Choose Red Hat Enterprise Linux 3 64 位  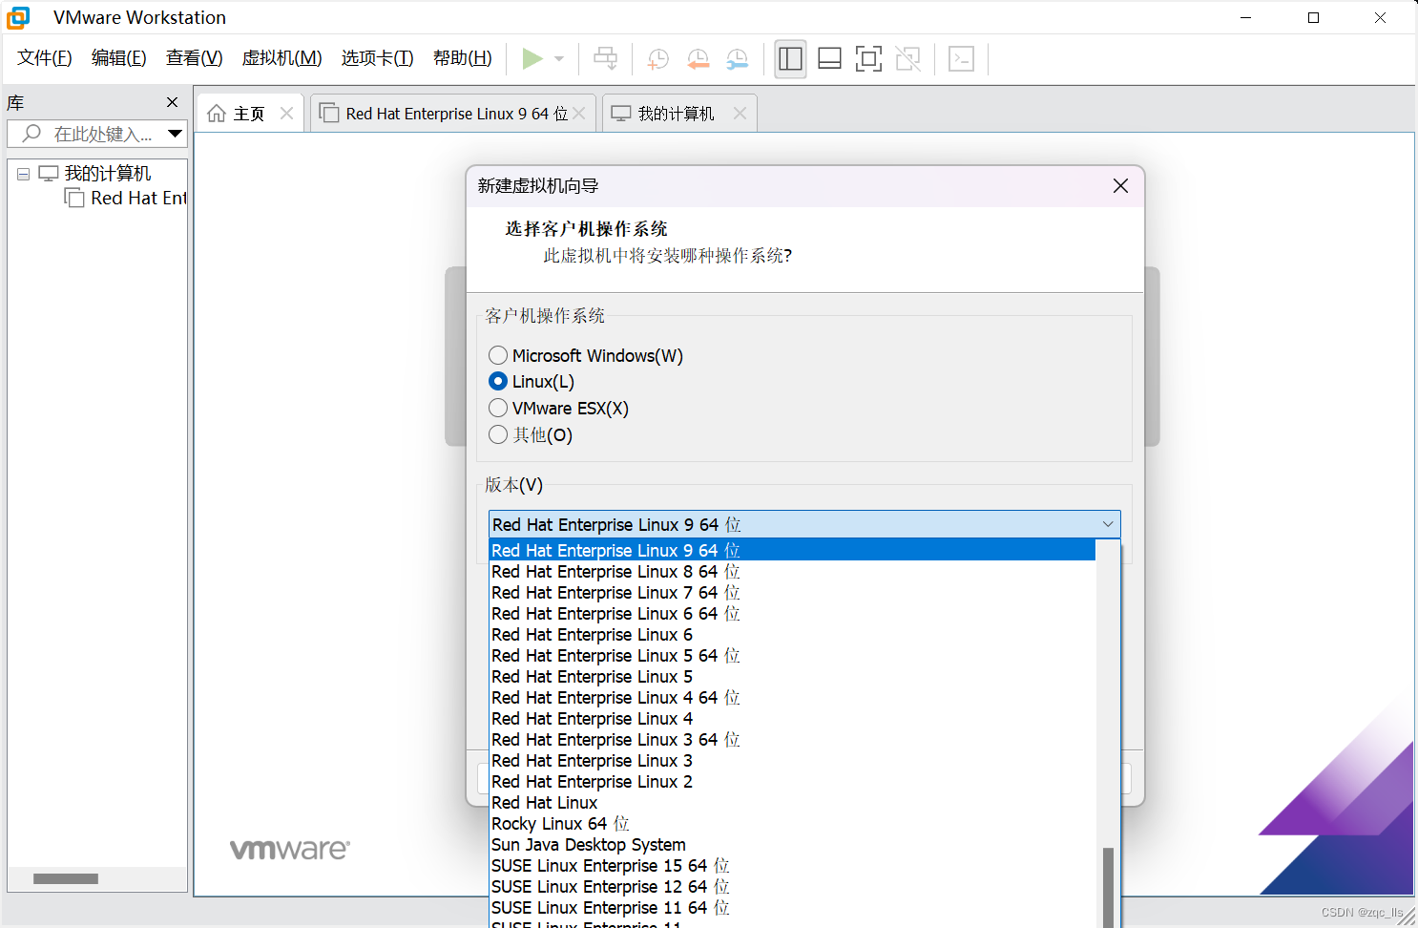[792, 740]
